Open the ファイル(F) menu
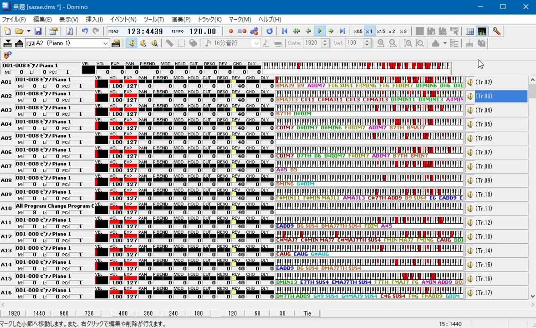The height and width of the screenshot is (328, 536). point(14,20)
